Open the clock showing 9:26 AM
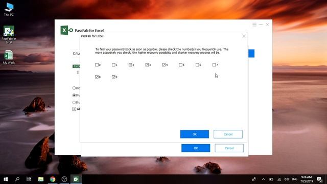Viewport: 327px width, 184px height. click(x=307, y=179)
